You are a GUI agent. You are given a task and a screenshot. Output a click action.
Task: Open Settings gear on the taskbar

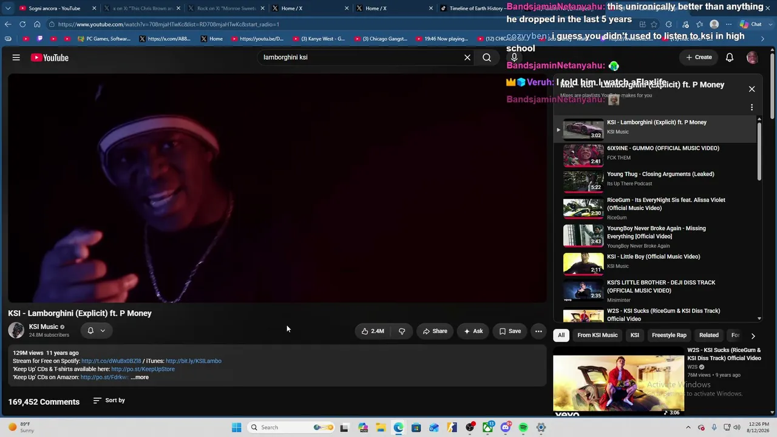pos(541,427)
